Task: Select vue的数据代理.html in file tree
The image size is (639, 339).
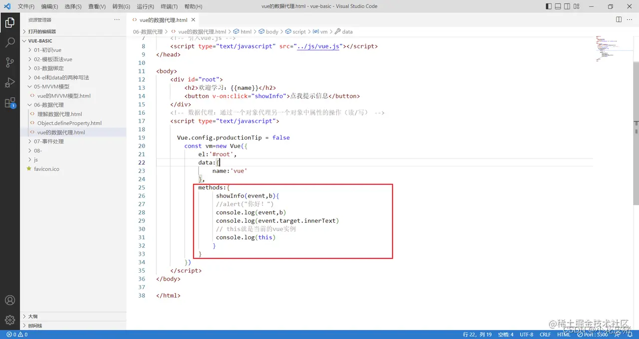Action: (x=73, y=132)
